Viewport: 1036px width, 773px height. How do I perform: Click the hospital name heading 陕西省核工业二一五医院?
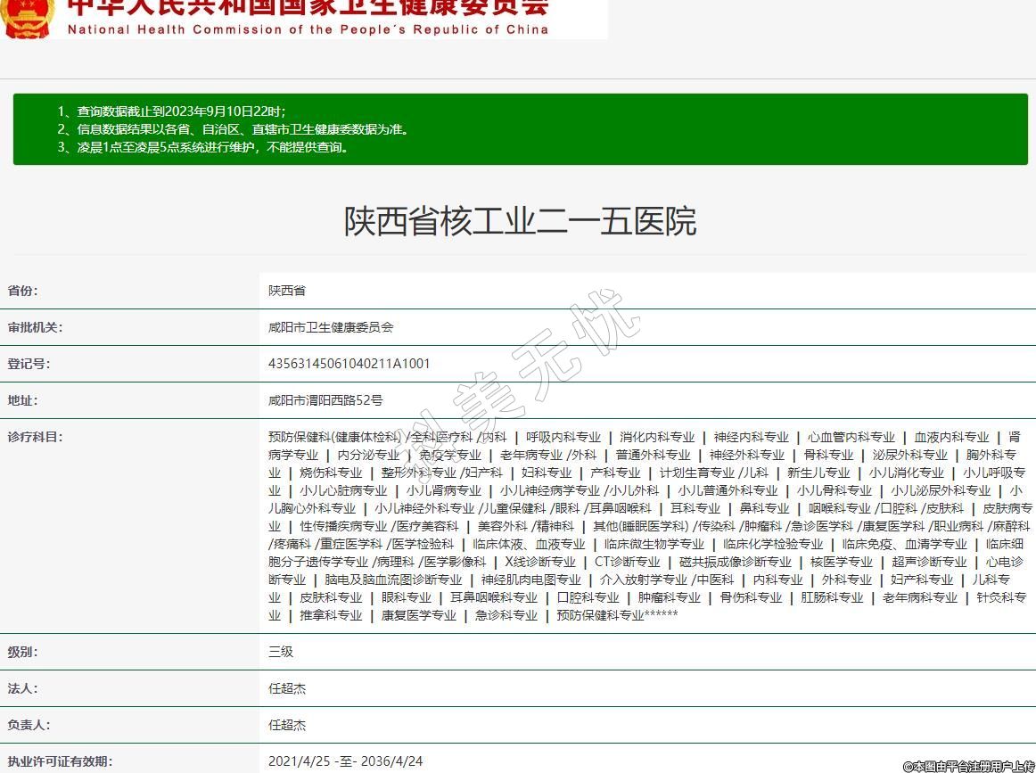tap(520, 221)
